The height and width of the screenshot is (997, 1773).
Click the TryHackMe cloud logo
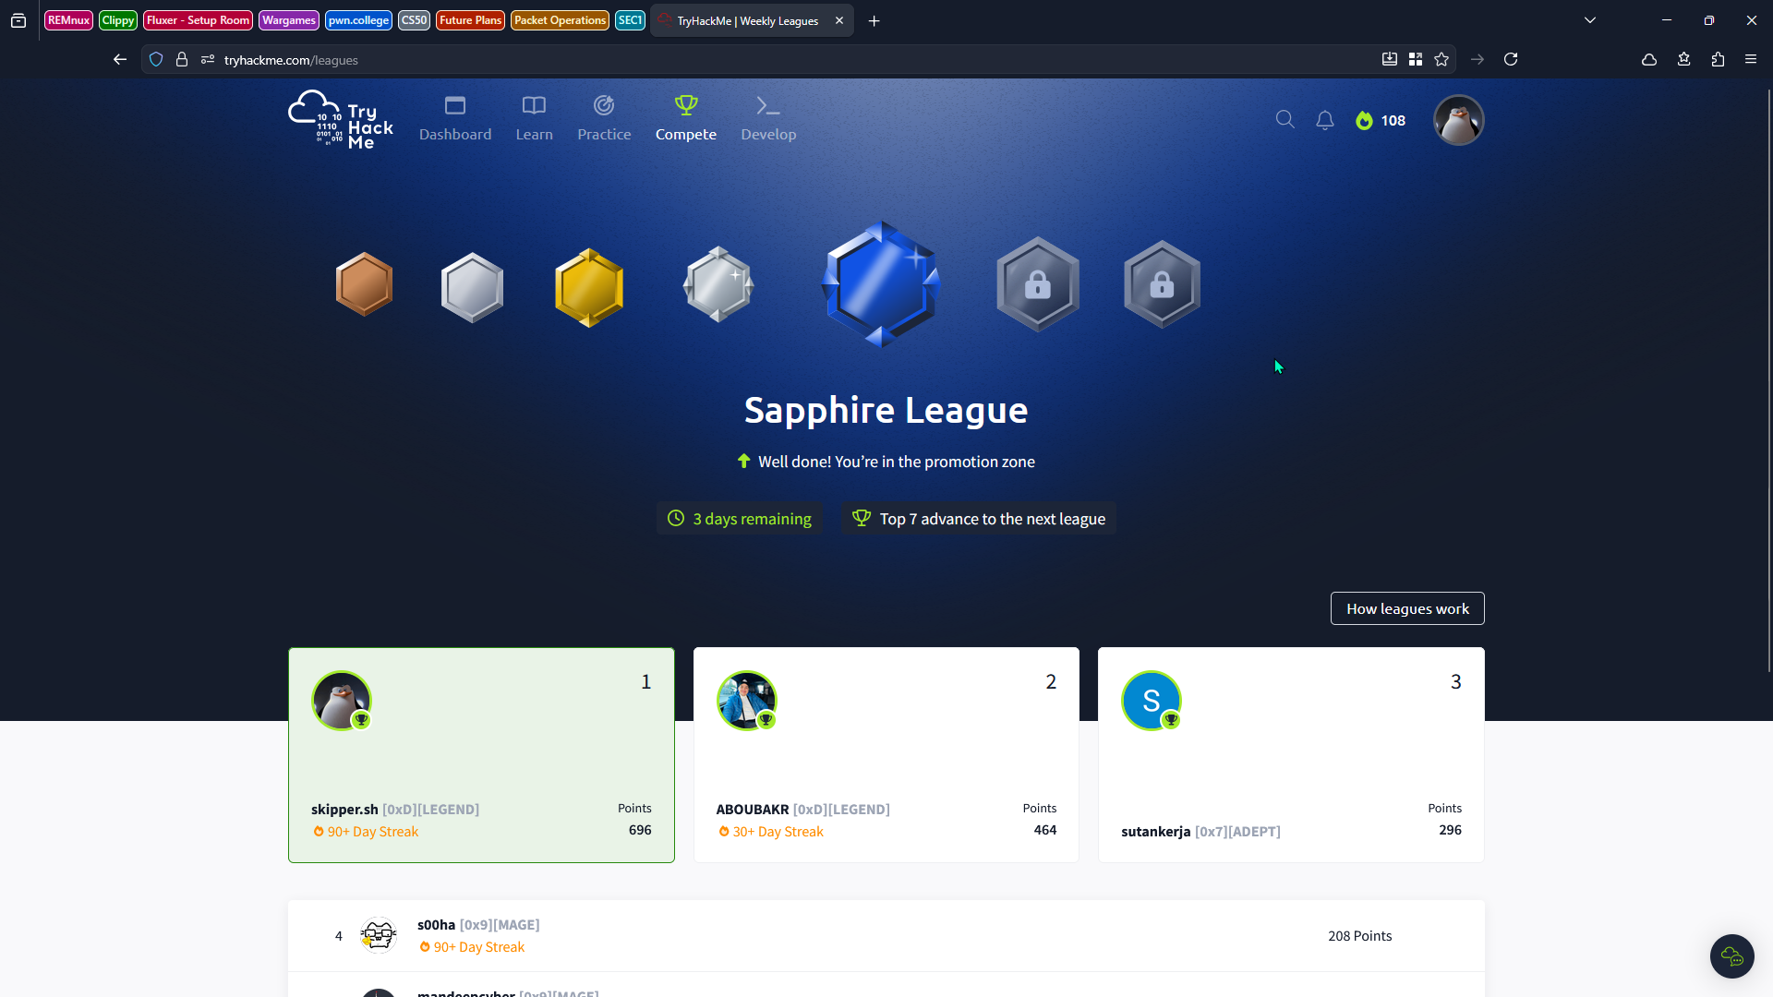341,120
